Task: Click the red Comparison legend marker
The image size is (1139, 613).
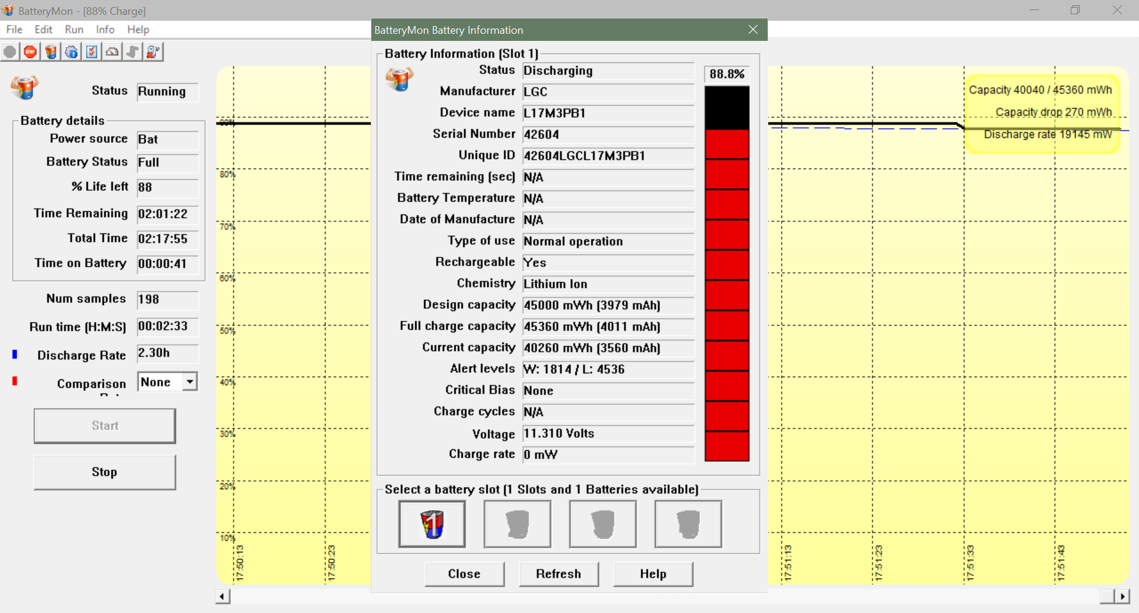Action: click(15, 381)
